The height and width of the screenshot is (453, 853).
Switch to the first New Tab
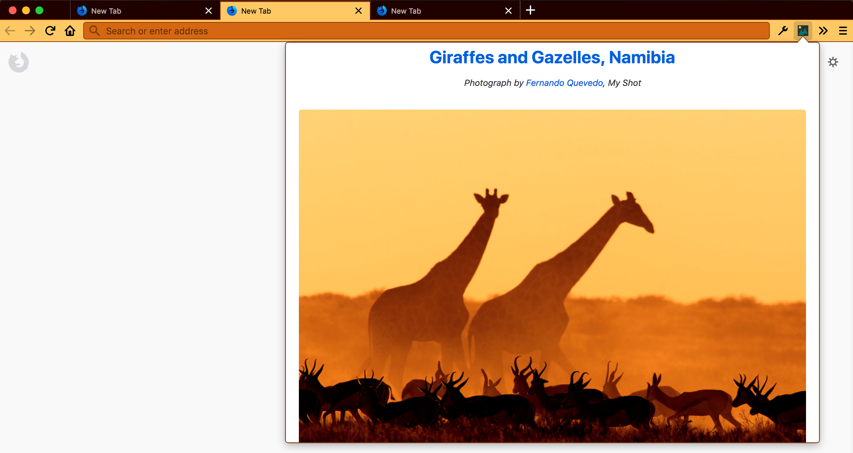tap(140, 11)
